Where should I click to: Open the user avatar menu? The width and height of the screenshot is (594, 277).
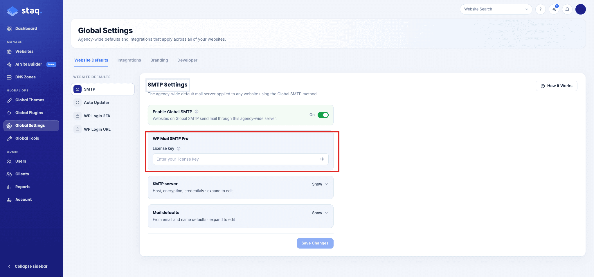581,9
